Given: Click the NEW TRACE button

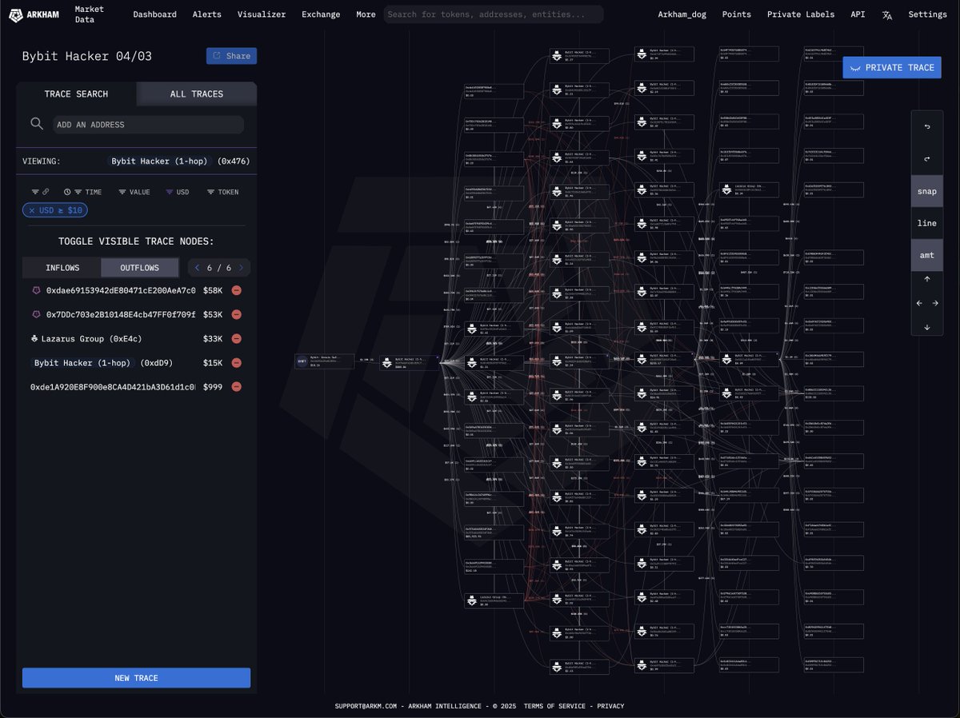Looking at the screenshot, I should tap(136, 678).
